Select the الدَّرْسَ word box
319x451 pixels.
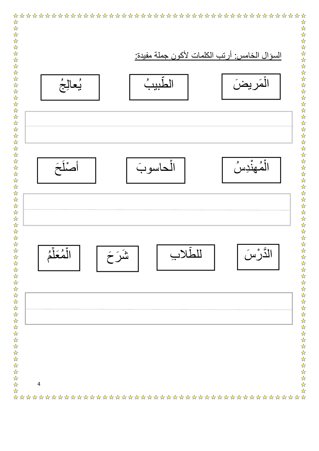(258, 257)
